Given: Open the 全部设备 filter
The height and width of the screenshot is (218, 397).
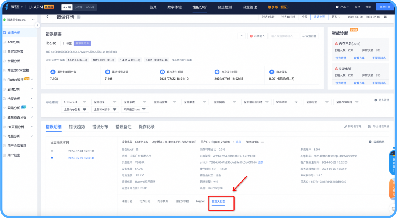Looking at the screenshot, I should point(105,102).
